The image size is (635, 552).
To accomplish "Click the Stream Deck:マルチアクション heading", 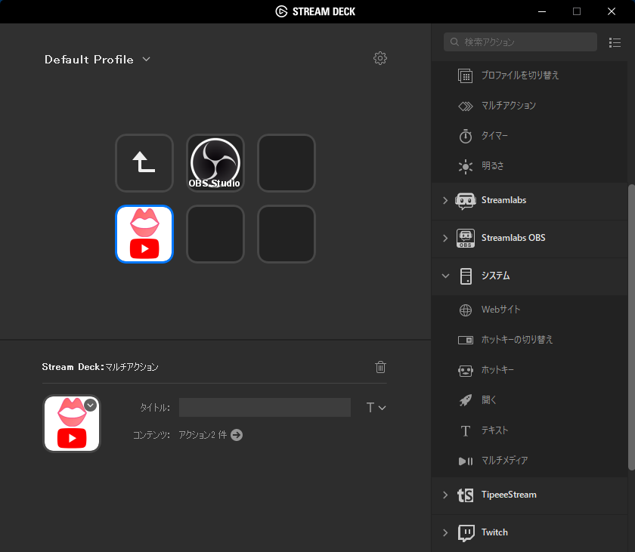I will click(x=100, y=367).
